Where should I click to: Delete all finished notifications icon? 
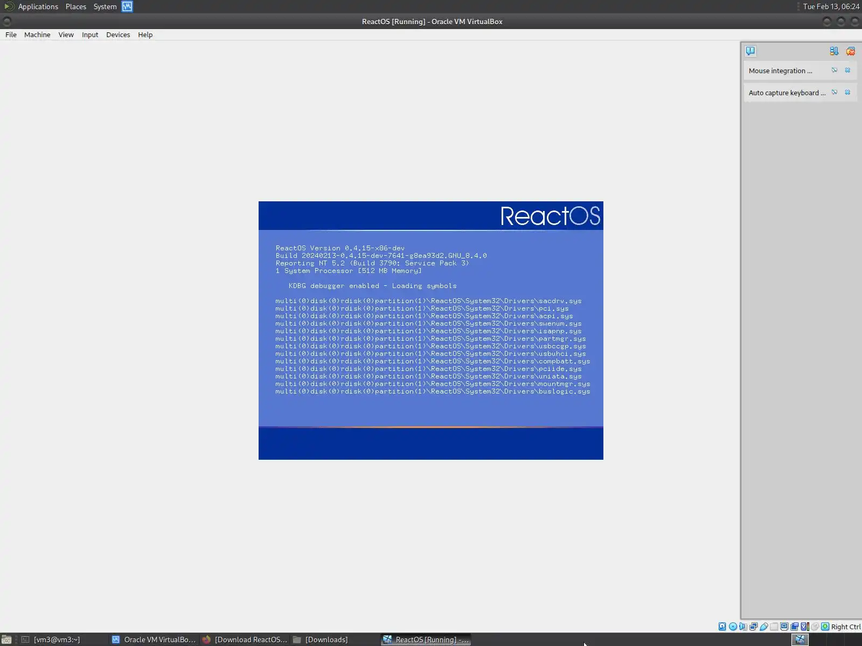click(851, 51)
